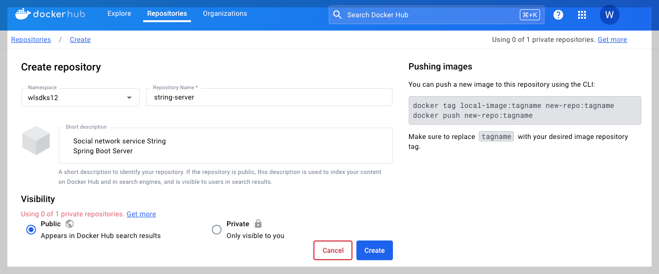Click the search magnifier icon
Image resolution: width=659 pixels, height=274 pixels.
tap(338, 15)
